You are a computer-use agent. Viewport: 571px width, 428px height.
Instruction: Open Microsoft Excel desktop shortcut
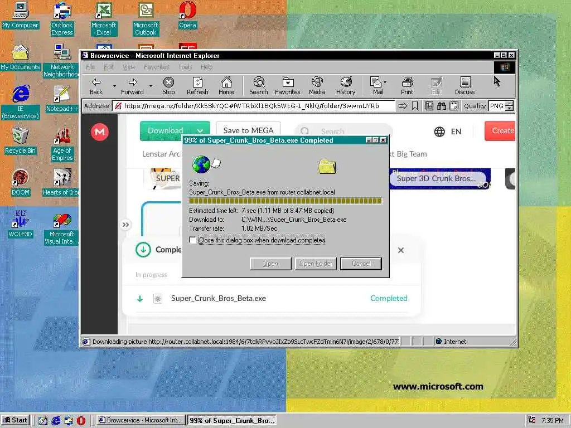pos(104,19)
